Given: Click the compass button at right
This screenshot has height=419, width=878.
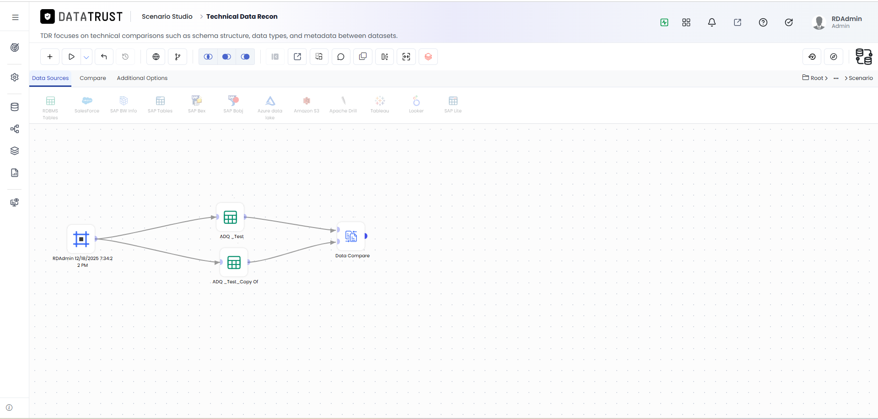Looking at the screenshot, I should (834, 57).
